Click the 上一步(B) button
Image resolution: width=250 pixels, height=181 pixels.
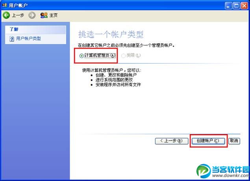(x=172, y=141)
